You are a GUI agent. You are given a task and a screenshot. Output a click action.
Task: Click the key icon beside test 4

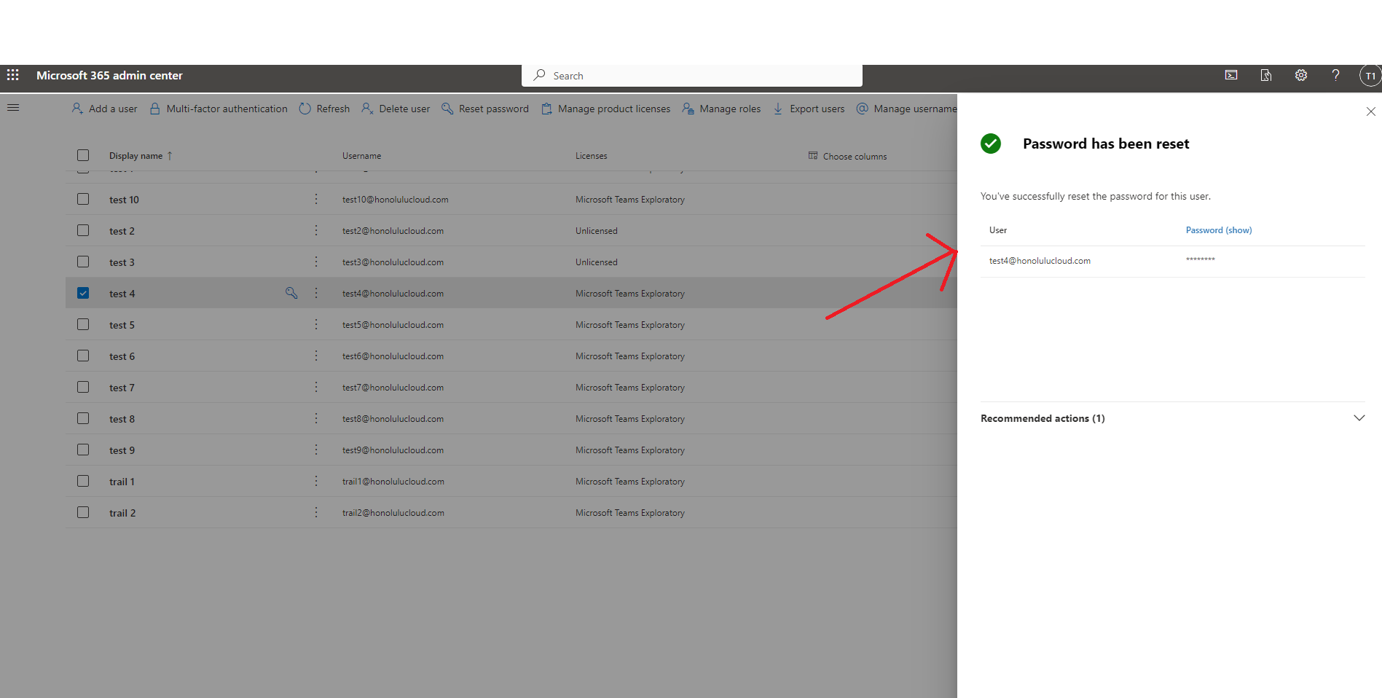pyautogui.click(x=291, y=293)
